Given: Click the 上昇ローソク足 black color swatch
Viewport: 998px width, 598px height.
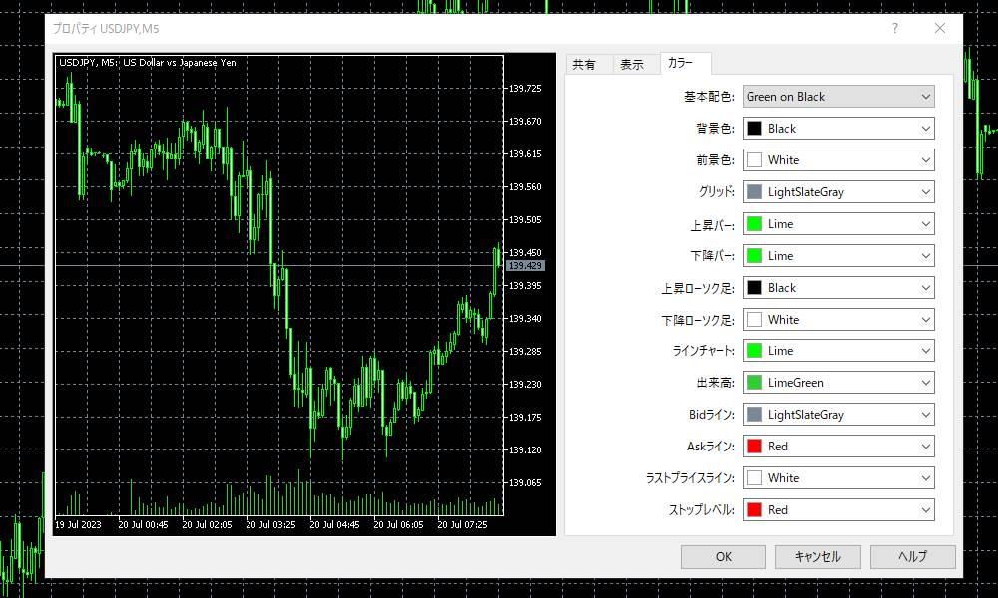Looking at the screenshot, I should pyautogui.click(x=754, y=288).
